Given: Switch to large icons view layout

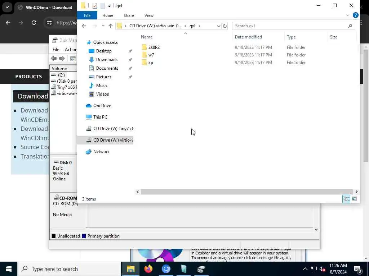Looking at the screenshot, I should point(354,199).
